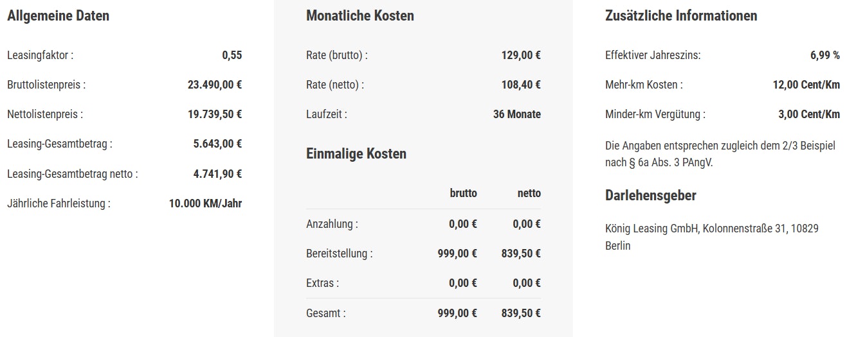Click the Jährliche Fahrleistung value 10.000 KM/Jahr
The height and width of the screenshot is (337, 856).
point(205,204)
